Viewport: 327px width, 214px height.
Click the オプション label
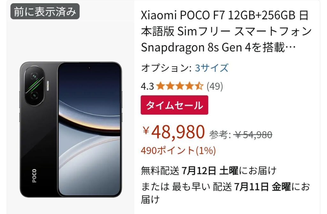pos(166,68)
